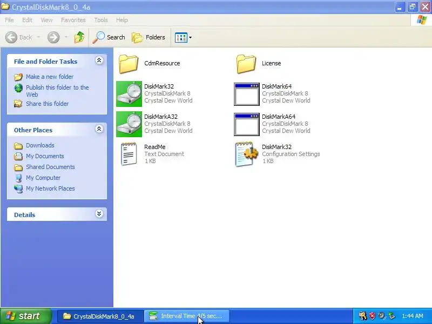Viewport: 432px width, 324px height.
Task: Open the CdmResource folder icon
Action: tap(129, 64)
